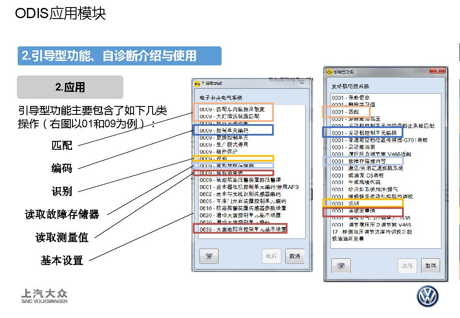Select the '机油油耗测量' entry

(348, 239)
